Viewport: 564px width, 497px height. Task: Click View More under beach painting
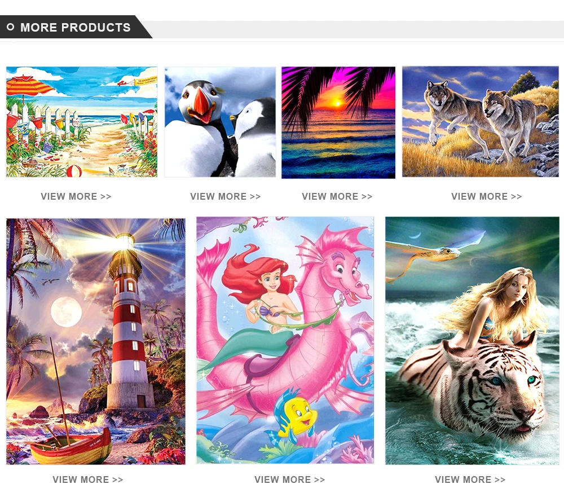coord(76,196)
